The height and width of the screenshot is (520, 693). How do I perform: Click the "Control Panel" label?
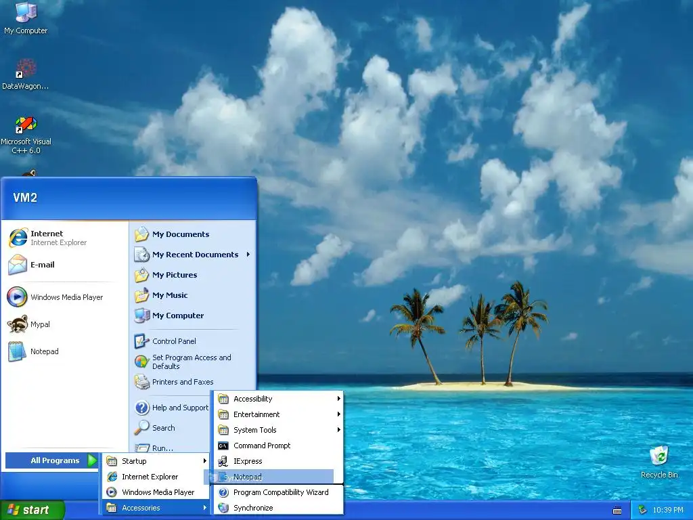tap(174, 341)
